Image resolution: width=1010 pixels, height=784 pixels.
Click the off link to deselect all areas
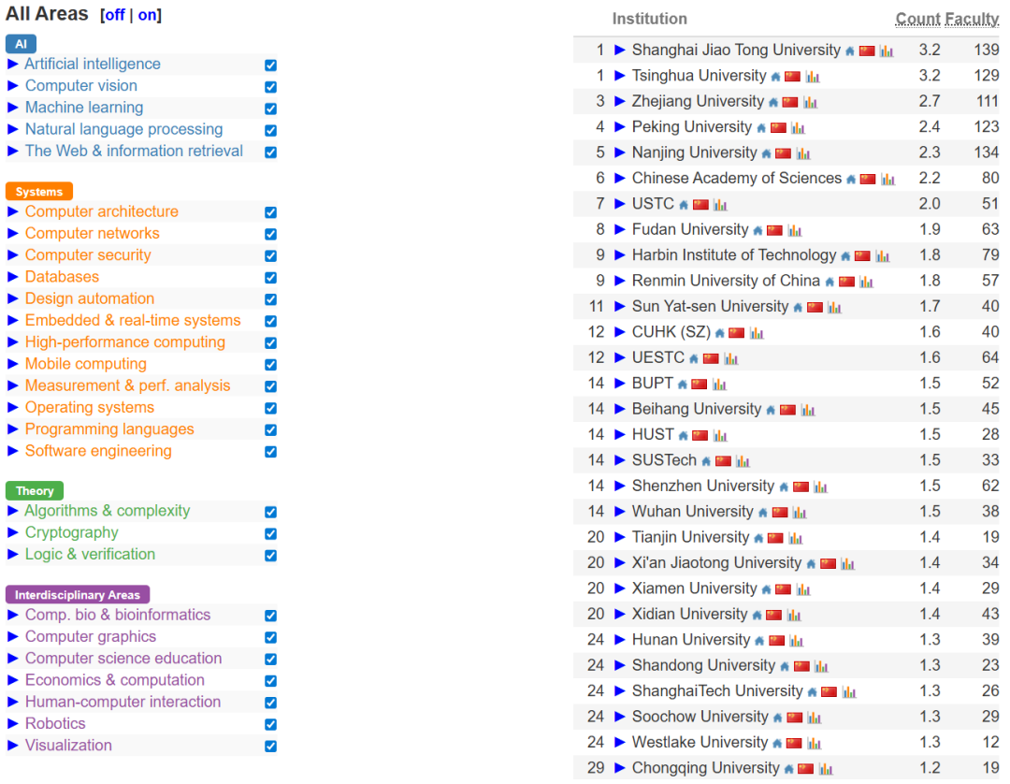click(x=114, y=14)
